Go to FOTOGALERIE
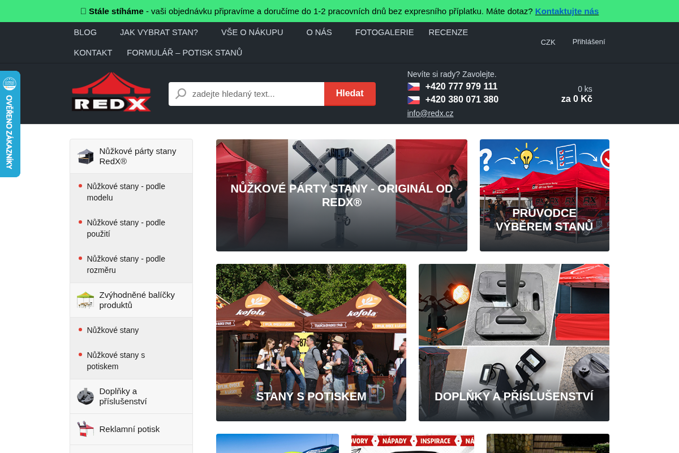This screenshot has width=679, height=453. [385, 32]
